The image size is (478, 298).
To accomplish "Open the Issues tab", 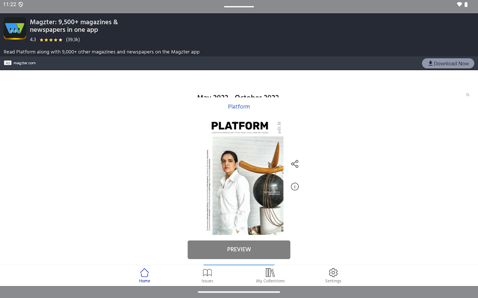I will pyautogui.click(x=207, y=276).
